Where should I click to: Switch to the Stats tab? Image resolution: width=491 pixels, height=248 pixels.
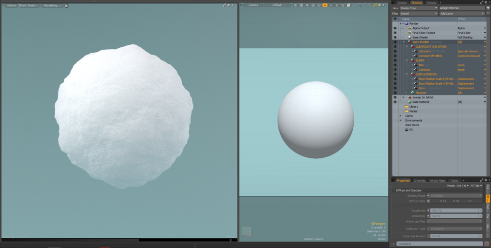coord(454,181)
